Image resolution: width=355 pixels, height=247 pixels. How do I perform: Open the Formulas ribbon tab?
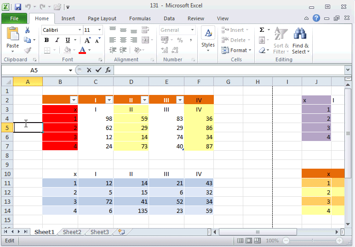tap(140, 19)
